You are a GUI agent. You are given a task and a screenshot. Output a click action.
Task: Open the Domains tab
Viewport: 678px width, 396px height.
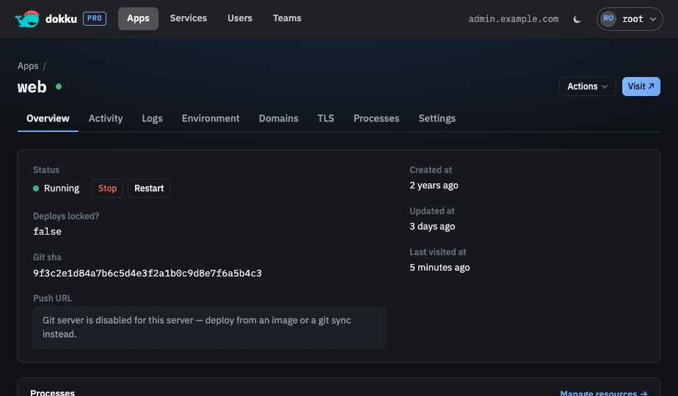coord(279,119)
